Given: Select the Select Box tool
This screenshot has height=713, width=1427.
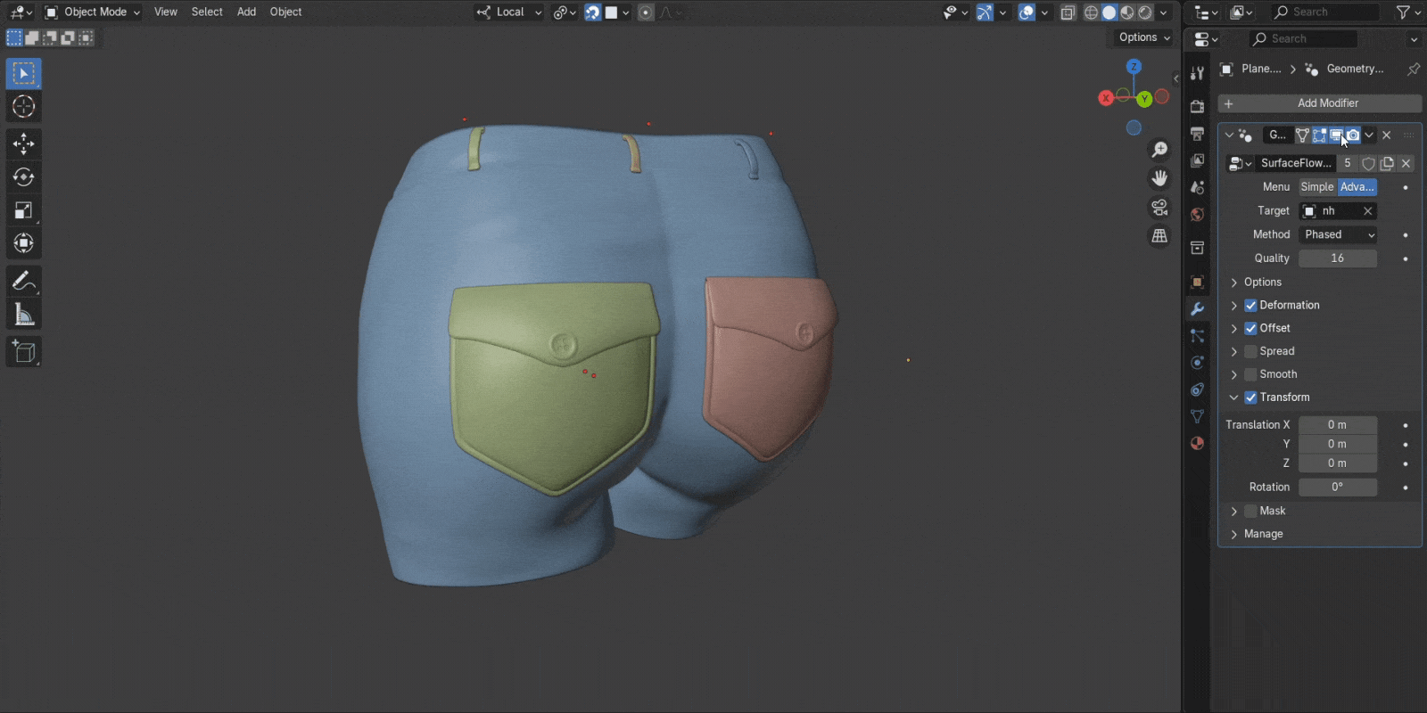Looking at the screenshot, I should pos(24,74).
